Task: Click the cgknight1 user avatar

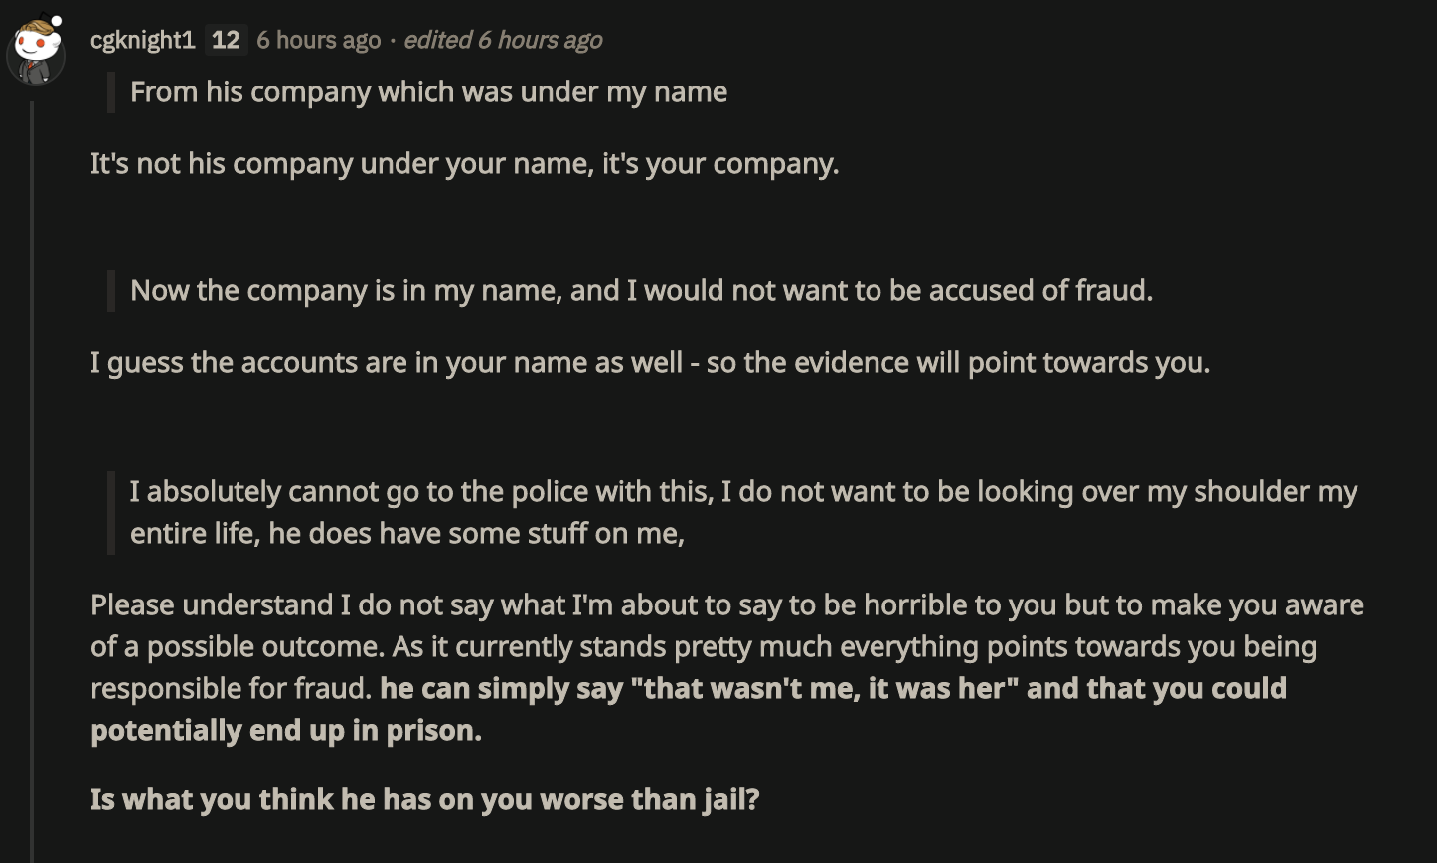Action: (36, 50)
